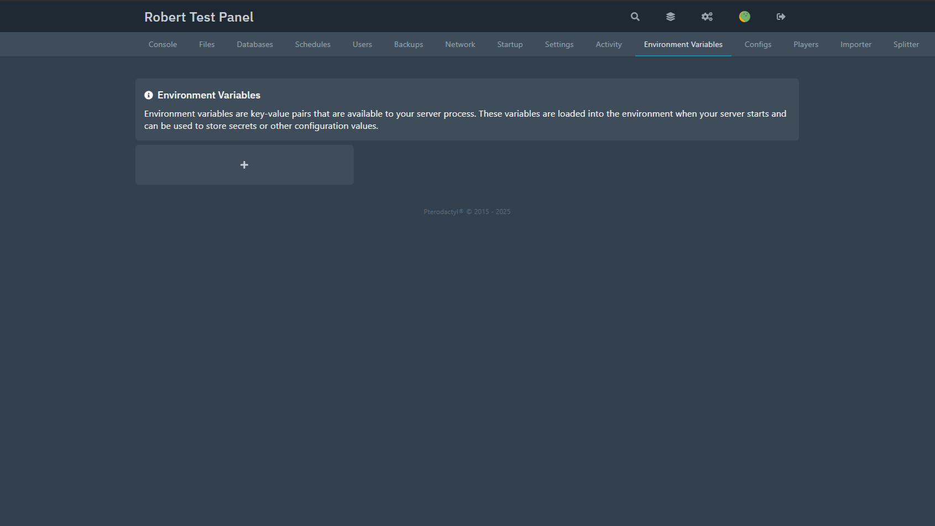
Task: Click the Robert Test Panel title
Action: pos(199,17)
